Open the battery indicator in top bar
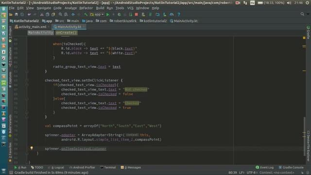 pyautogui.click(x=271, y=3)
